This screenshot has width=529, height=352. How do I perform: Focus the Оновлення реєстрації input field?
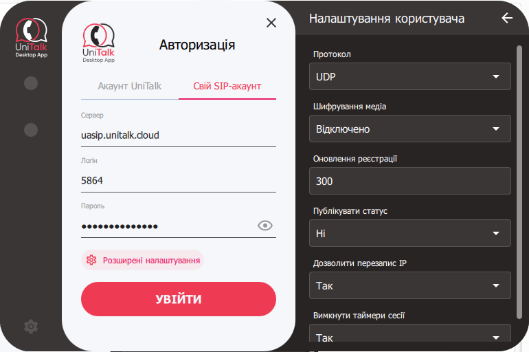click(x=410, y=181)
